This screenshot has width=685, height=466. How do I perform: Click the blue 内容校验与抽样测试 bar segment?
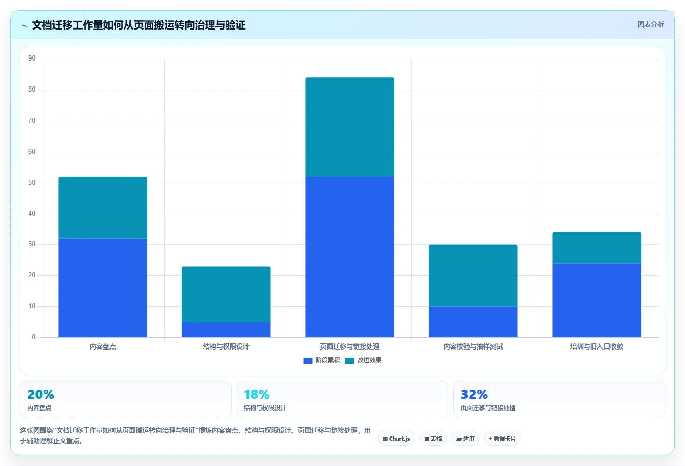pyautogui.click(x=473, y=322)
